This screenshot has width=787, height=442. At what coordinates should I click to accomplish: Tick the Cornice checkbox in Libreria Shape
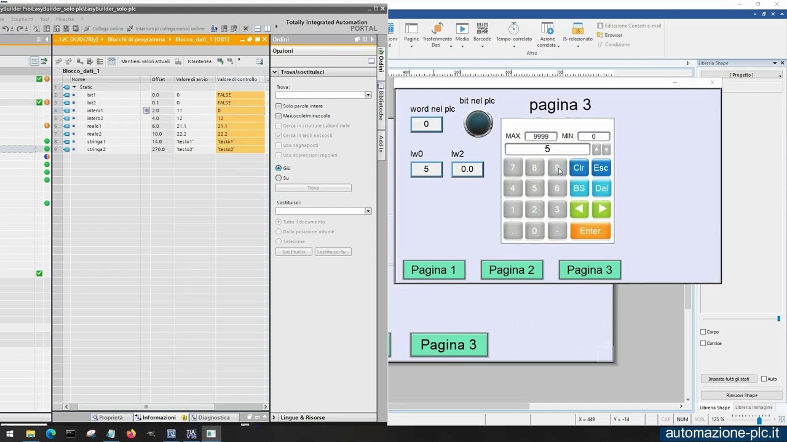[703, 344]
